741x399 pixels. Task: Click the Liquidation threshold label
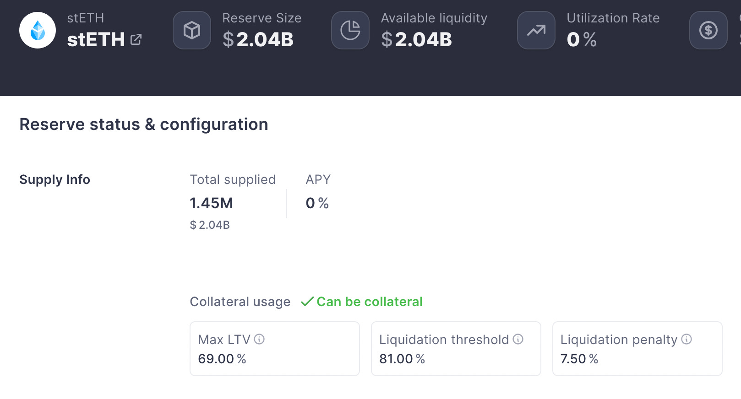pos(444,340)
